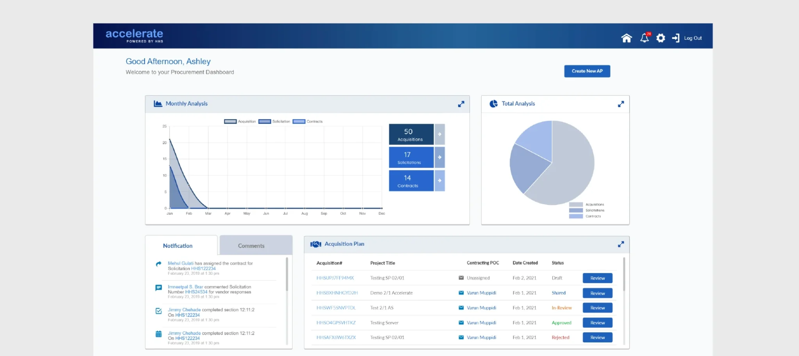Toggle Contracts series in chart legend
Image resolution: width=799 pixels, height=356 pixels.
(308, 121)
